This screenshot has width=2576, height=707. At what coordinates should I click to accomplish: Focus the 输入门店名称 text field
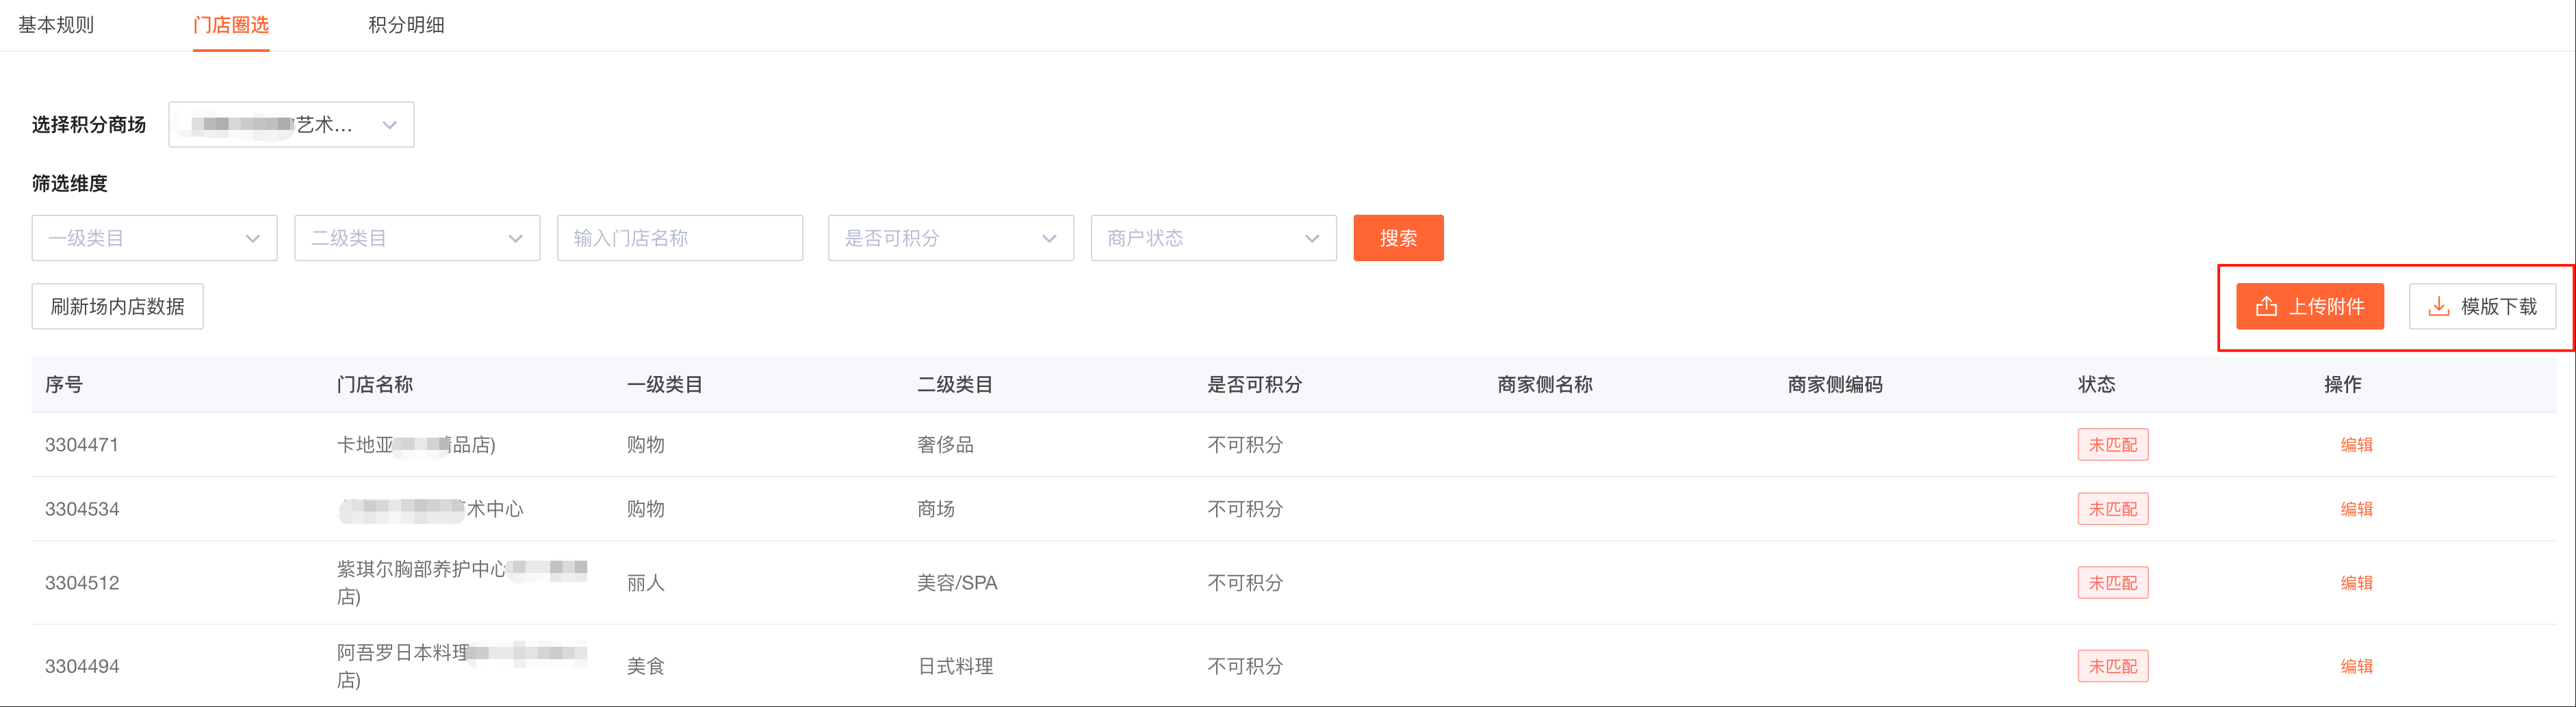pos(680,239)
